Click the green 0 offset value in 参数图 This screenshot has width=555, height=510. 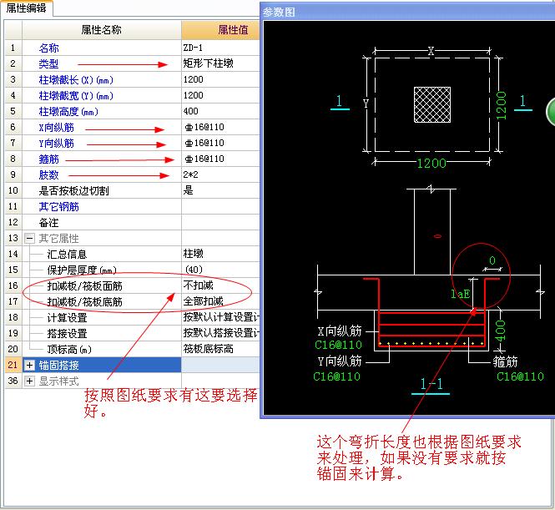click(492, 260)
